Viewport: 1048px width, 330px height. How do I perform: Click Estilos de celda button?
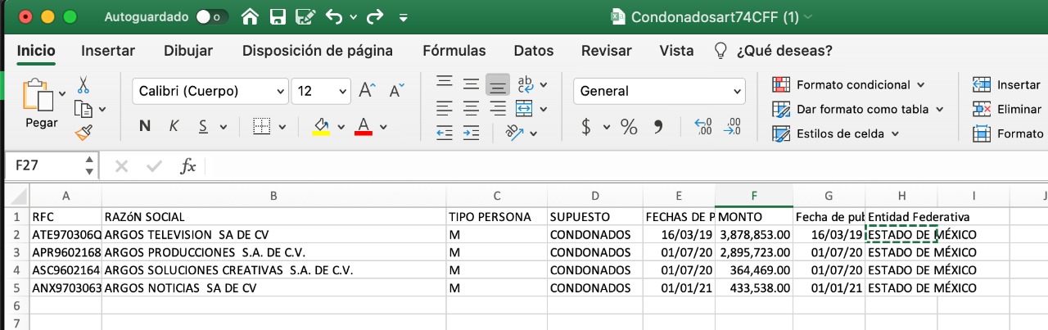(x=836, y=133)
